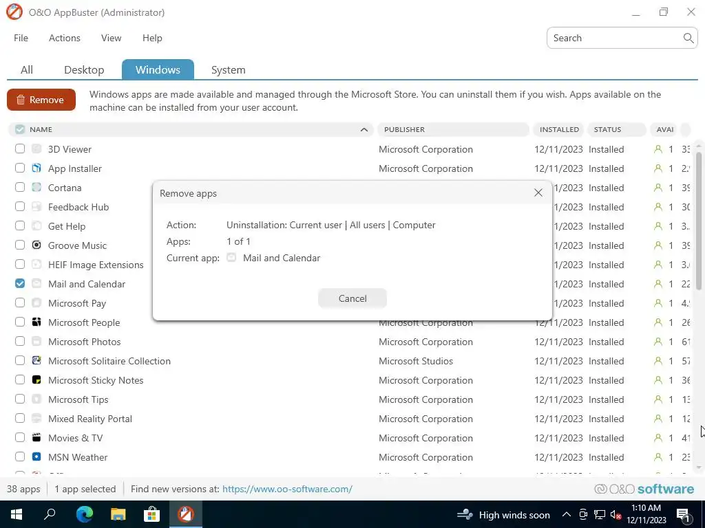The width and height of the screenshot is (705, 528).
Task: Click the High winds soon weather widget
Action: [503, 514]
